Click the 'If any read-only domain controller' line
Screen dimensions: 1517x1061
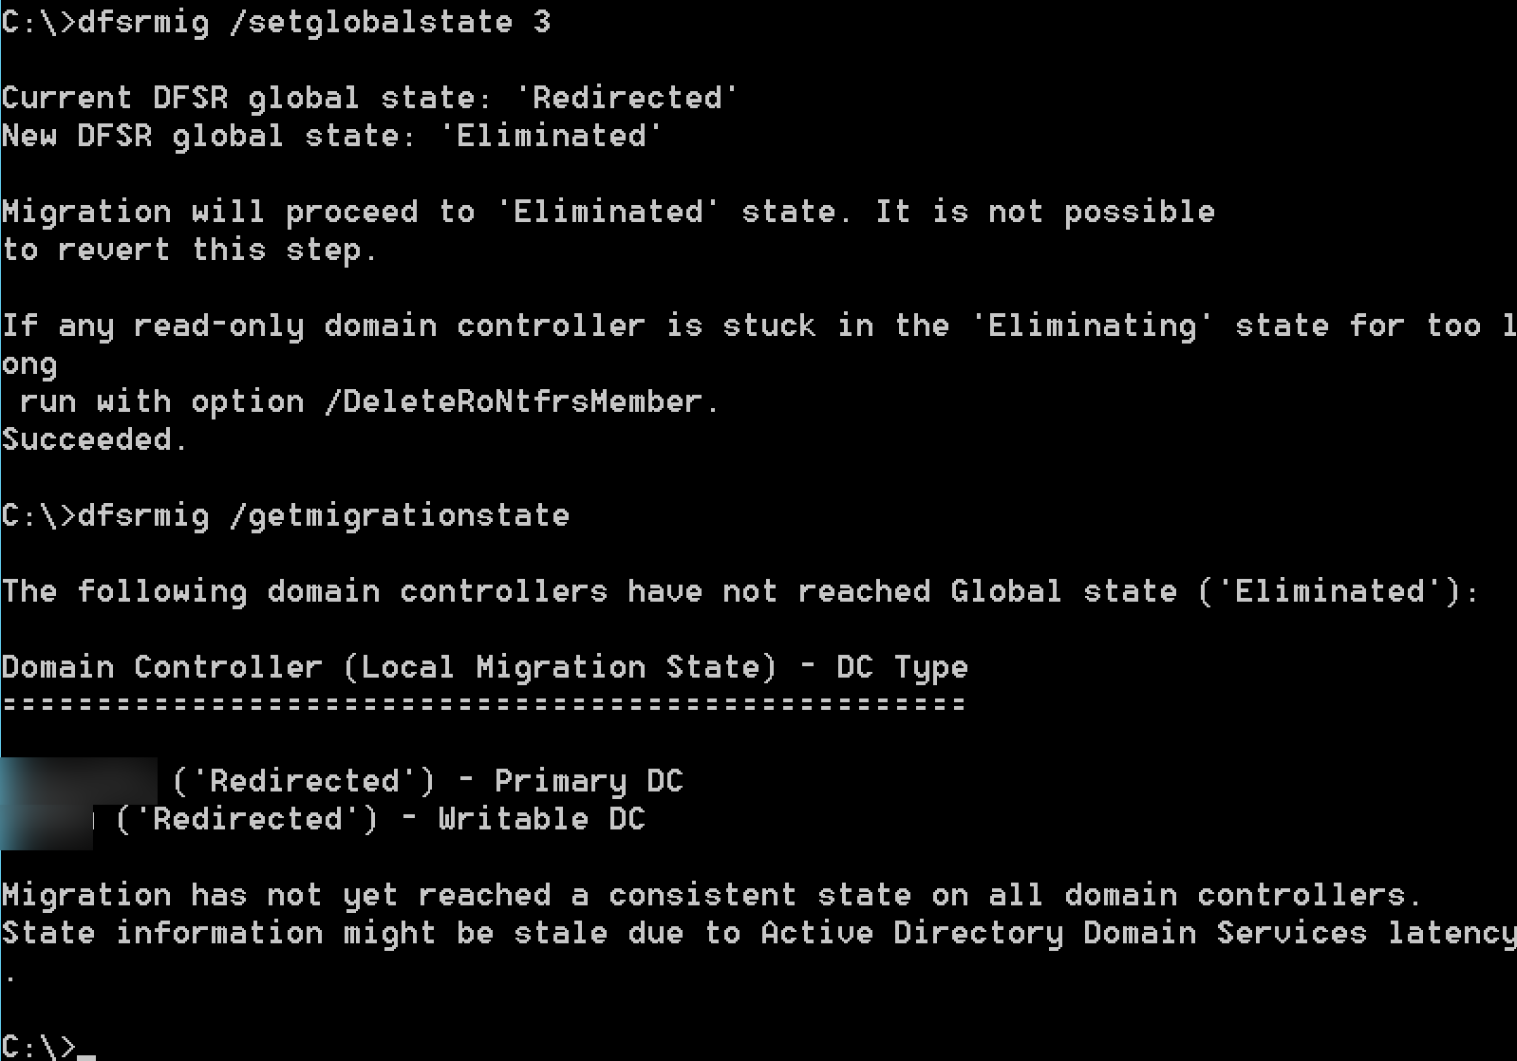(x=758, y=326)
